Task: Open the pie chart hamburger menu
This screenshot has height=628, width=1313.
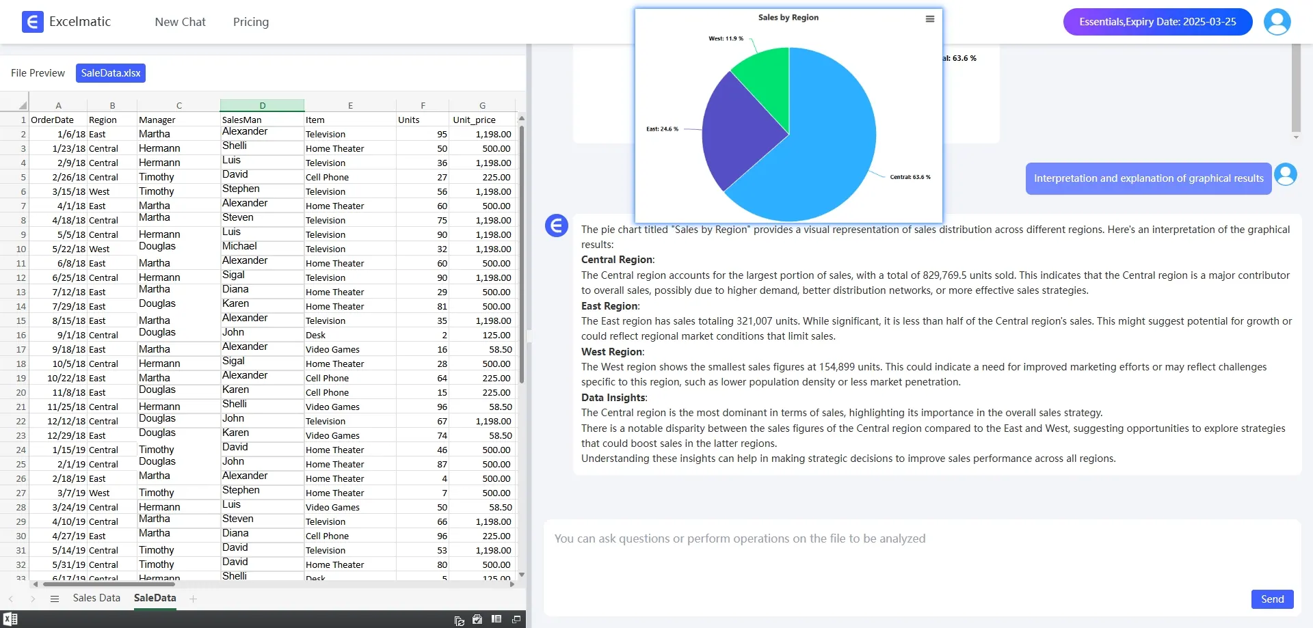Action: (x=929, y=19)
